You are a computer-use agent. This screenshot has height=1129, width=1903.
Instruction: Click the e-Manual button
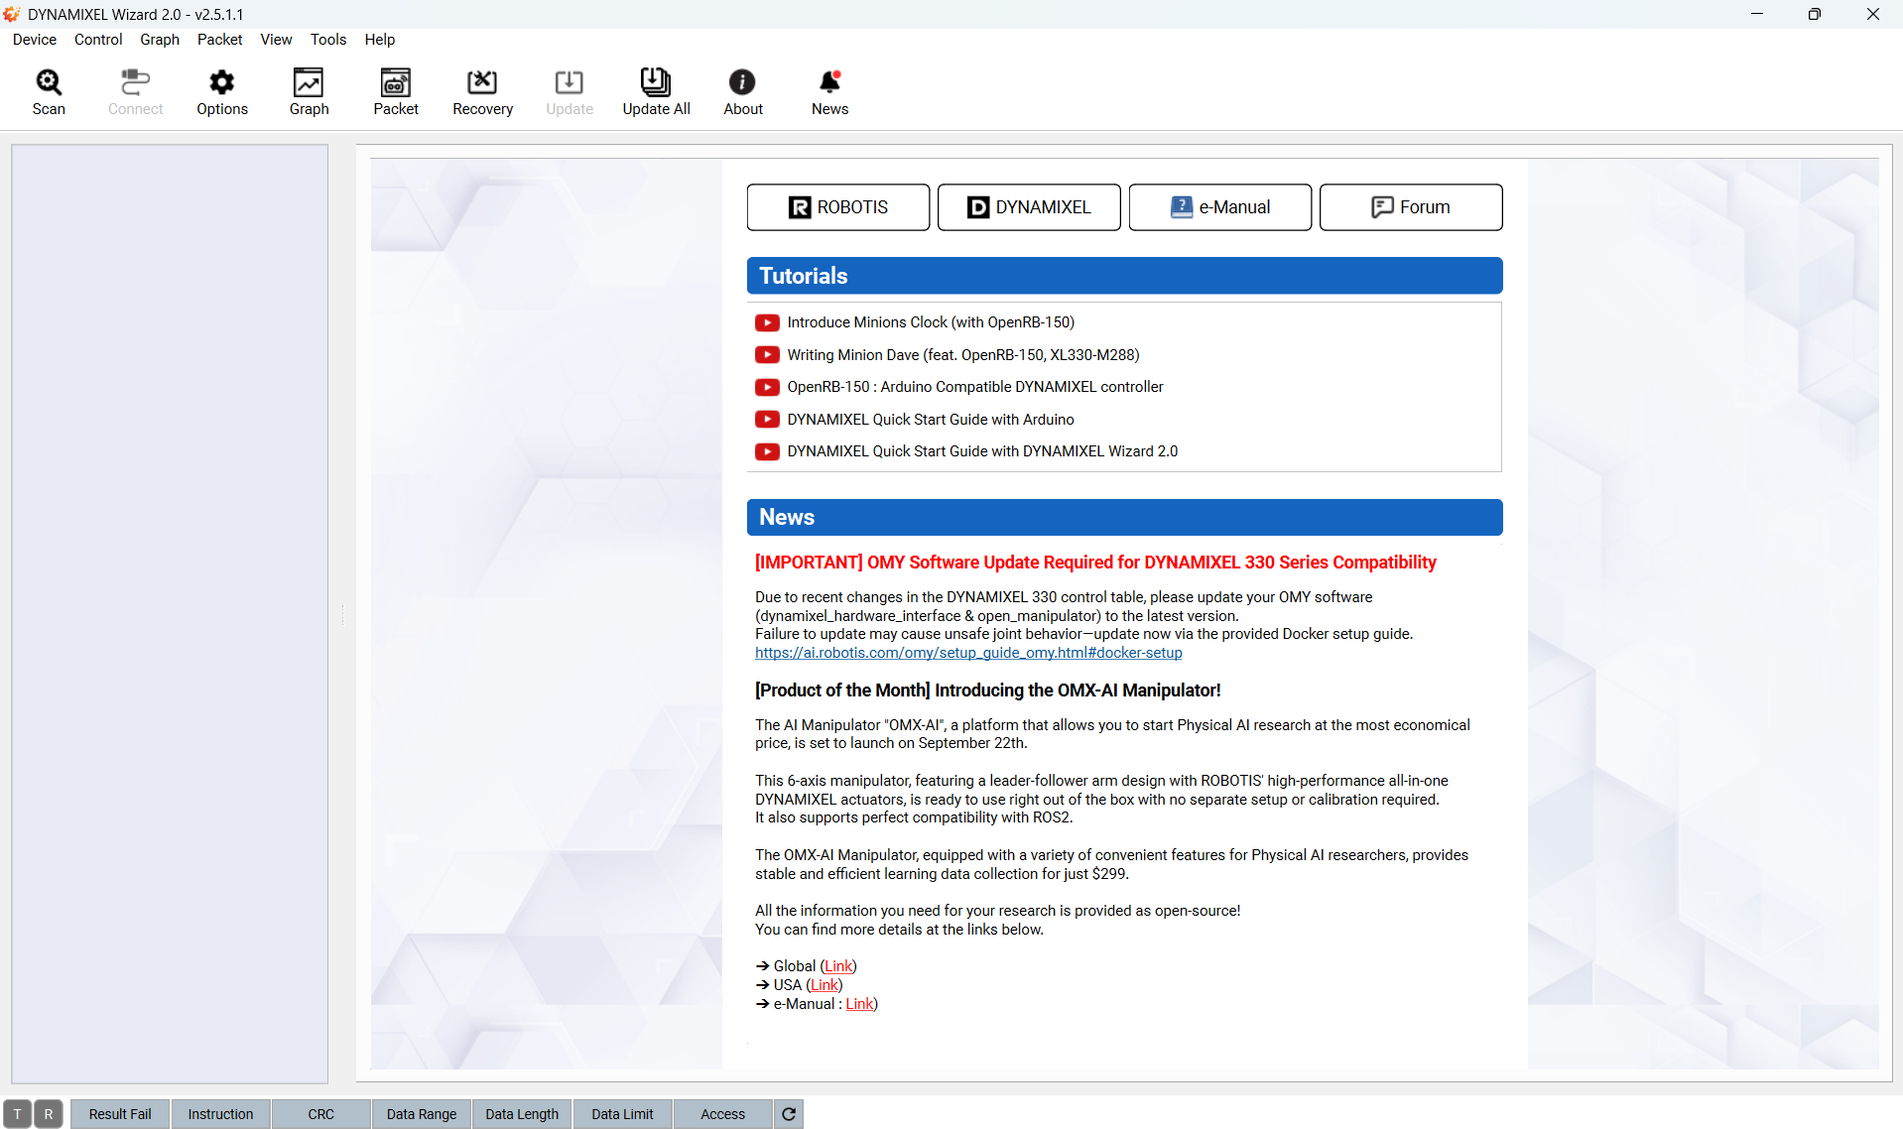tap(1220, 207)
